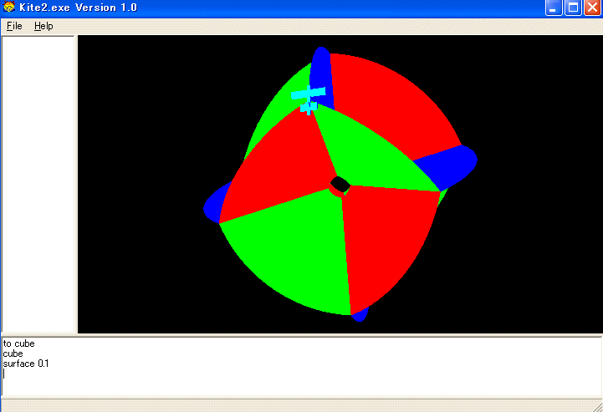
Task: Click the window resize grip in the corner
Action: 598,407
